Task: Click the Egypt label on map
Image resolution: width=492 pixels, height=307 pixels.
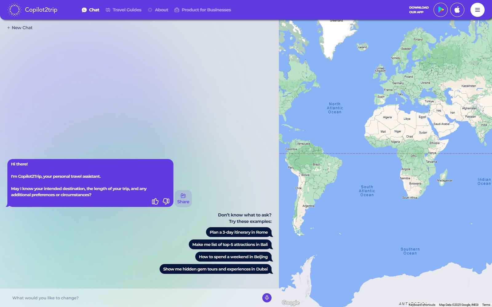Action: coord(423,117)
